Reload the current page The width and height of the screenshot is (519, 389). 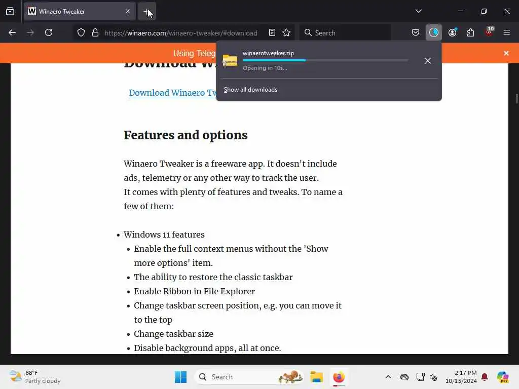click(x=49, y=33)
